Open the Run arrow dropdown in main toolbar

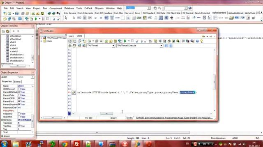click(39, 19)
